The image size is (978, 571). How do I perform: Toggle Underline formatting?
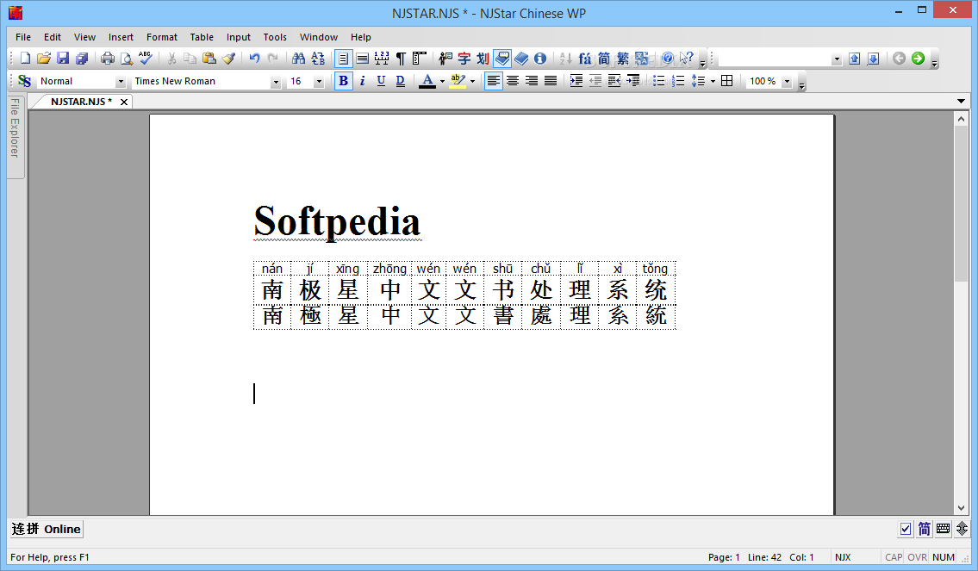coord(381,81)
